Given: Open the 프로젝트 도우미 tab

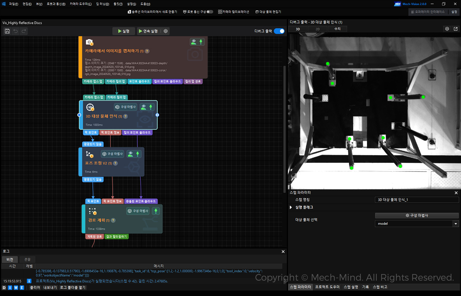Looking at the screenshot, I should point(327,287).
